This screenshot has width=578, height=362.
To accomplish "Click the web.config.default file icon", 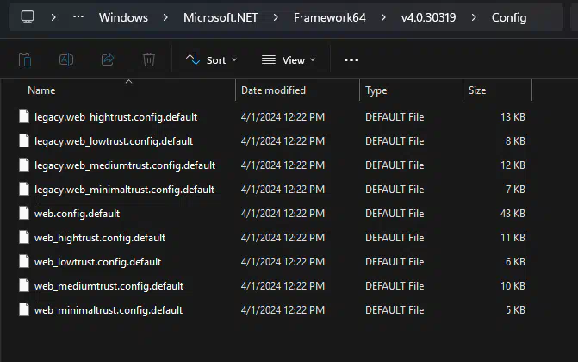I will (x=24, y=213).
